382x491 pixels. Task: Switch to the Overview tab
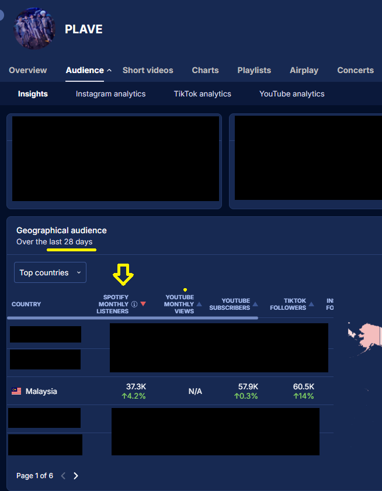28,70
